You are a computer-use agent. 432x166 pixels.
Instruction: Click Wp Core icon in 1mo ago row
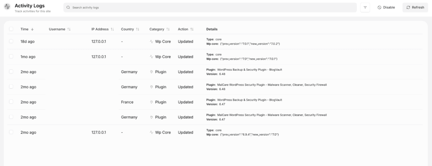151,57
